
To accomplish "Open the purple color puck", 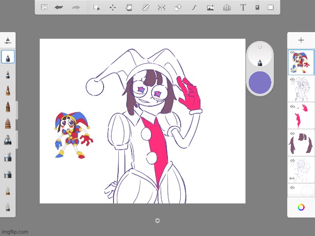I will (260, 82).
